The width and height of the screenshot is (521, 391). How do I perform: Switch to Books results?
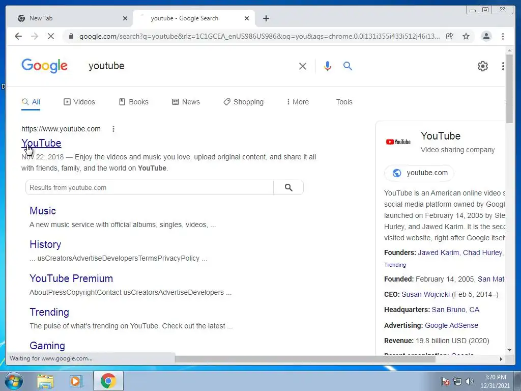pos(134,102)
